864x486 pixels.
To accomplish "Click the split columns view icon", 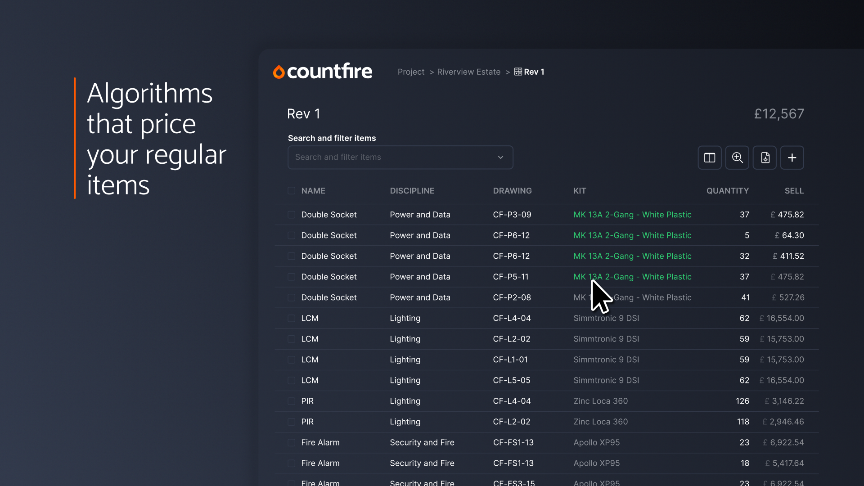I will pos(710,158).
